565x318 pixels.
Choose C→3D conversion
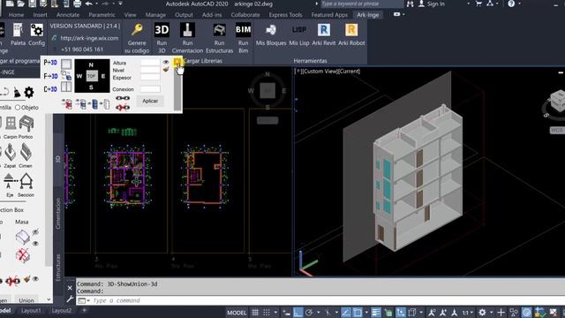pyautogui.click(x=50, y=89)
